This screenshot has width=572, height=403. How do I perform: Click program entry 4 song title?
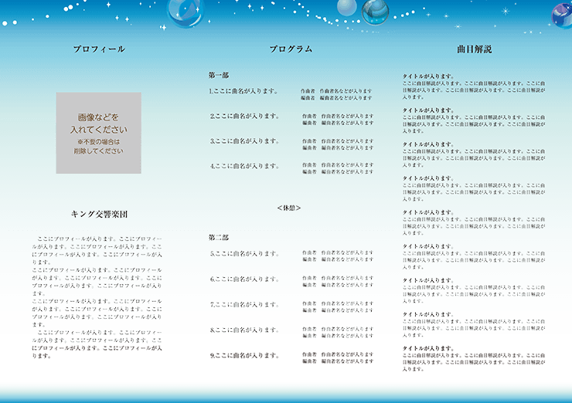pyautogui.click(x=244, y=166)
